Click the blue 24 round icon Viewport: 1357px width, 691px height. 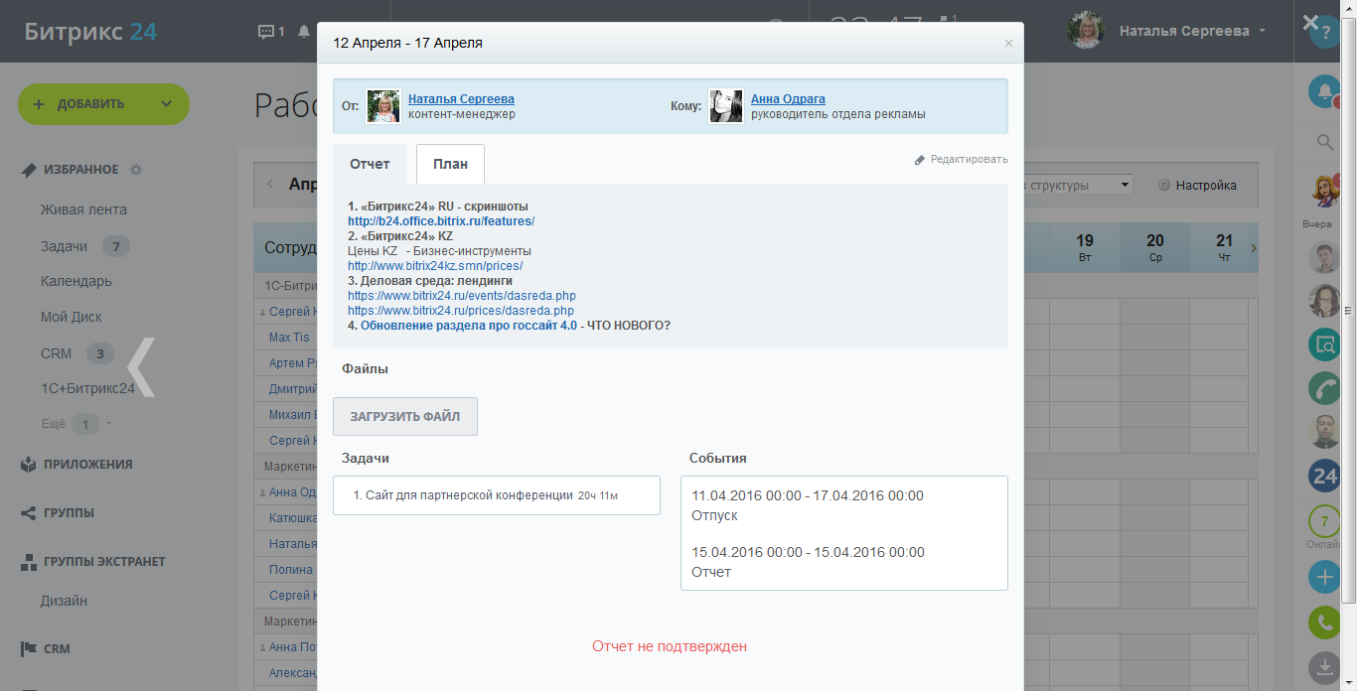(1324, 476)
